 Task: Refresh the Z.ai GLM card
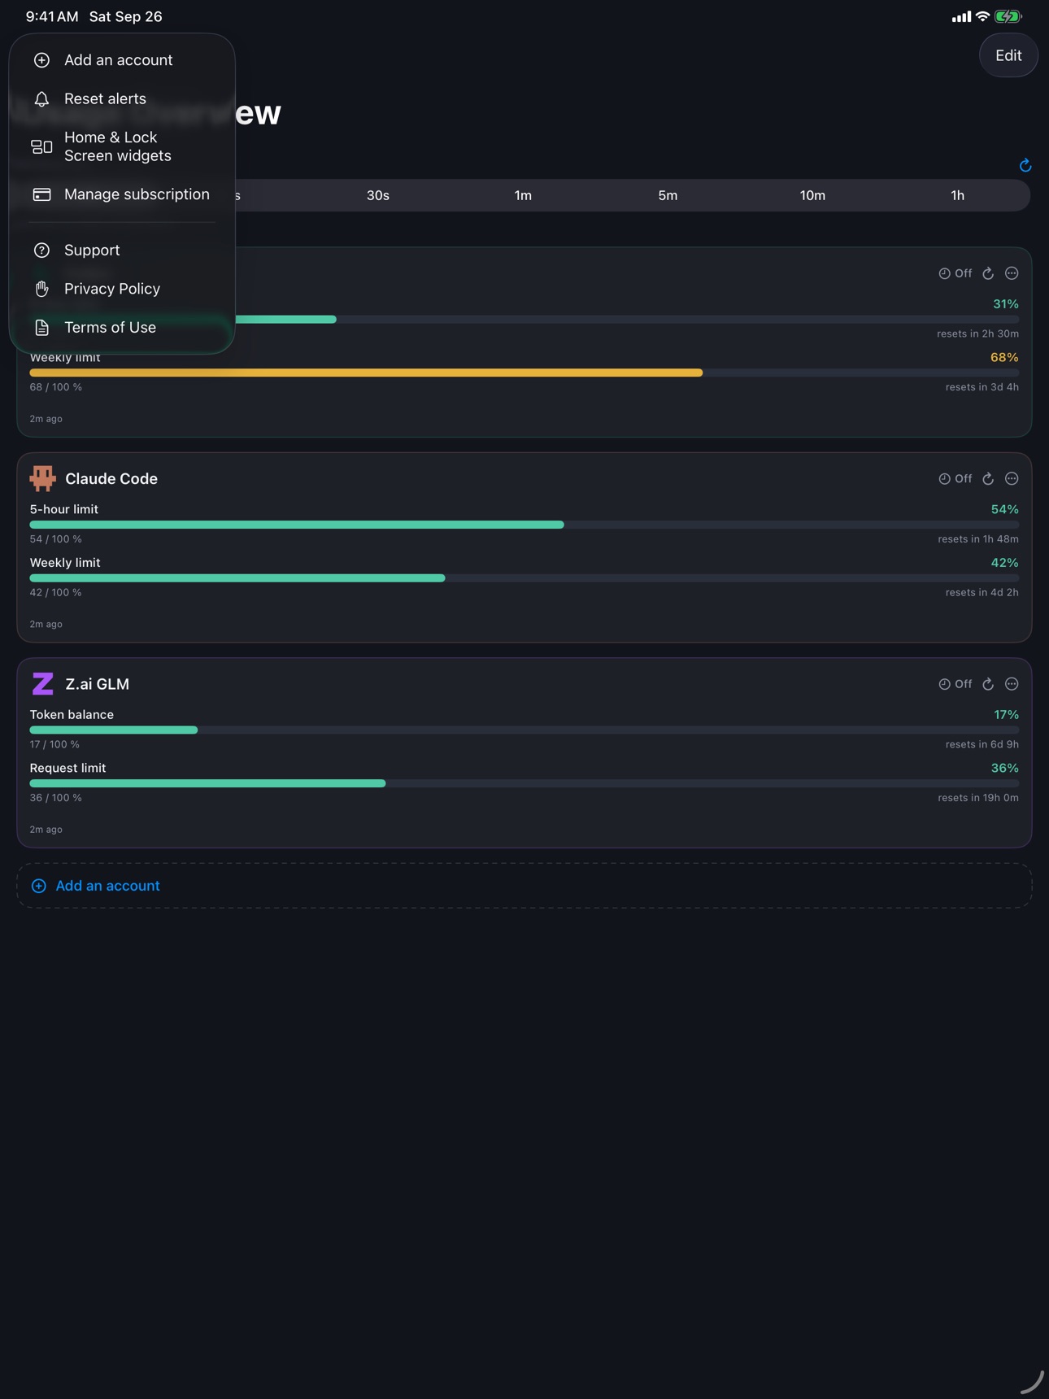click(x=988, y=684)
